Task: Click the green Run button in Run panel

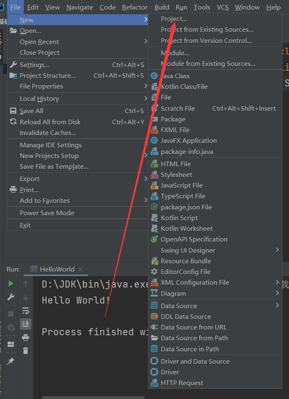Action: tap(11, 283)
